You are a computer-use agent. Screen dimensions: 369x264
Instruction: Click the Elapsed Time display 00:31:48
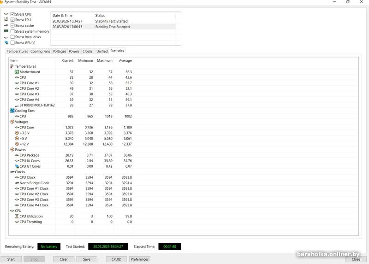(170, 246)
